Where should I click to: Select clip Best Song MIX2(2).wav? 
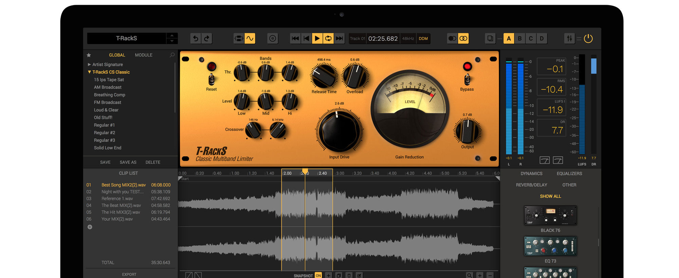coord(128,185)
